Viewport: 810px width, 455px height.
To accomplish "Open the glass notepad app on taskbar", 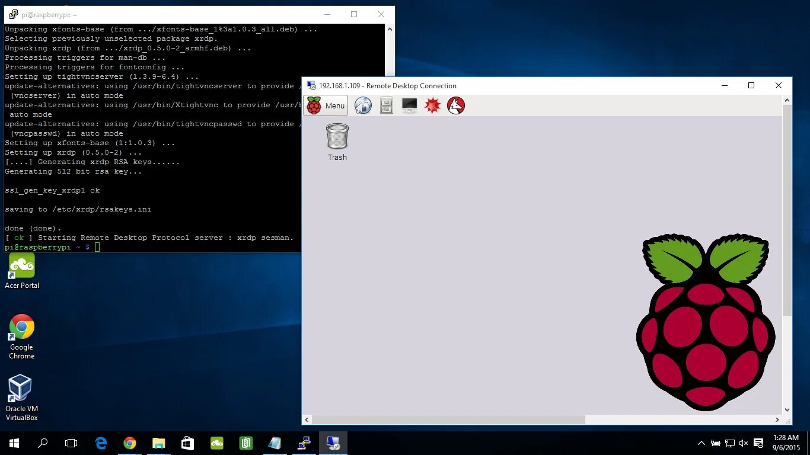I will (x=275, y=443).
